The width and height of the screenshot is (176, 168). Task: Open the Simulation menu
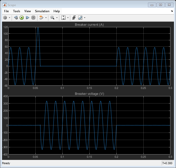(x=42, y=11)
